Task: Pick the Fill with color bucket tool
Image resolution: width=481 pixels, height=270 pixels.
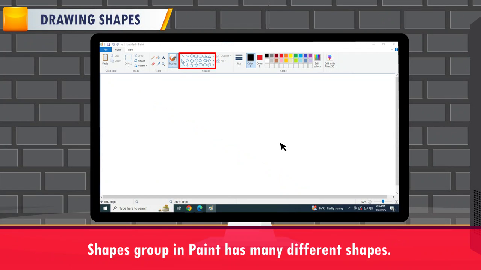Action: (x=158, y=58)
